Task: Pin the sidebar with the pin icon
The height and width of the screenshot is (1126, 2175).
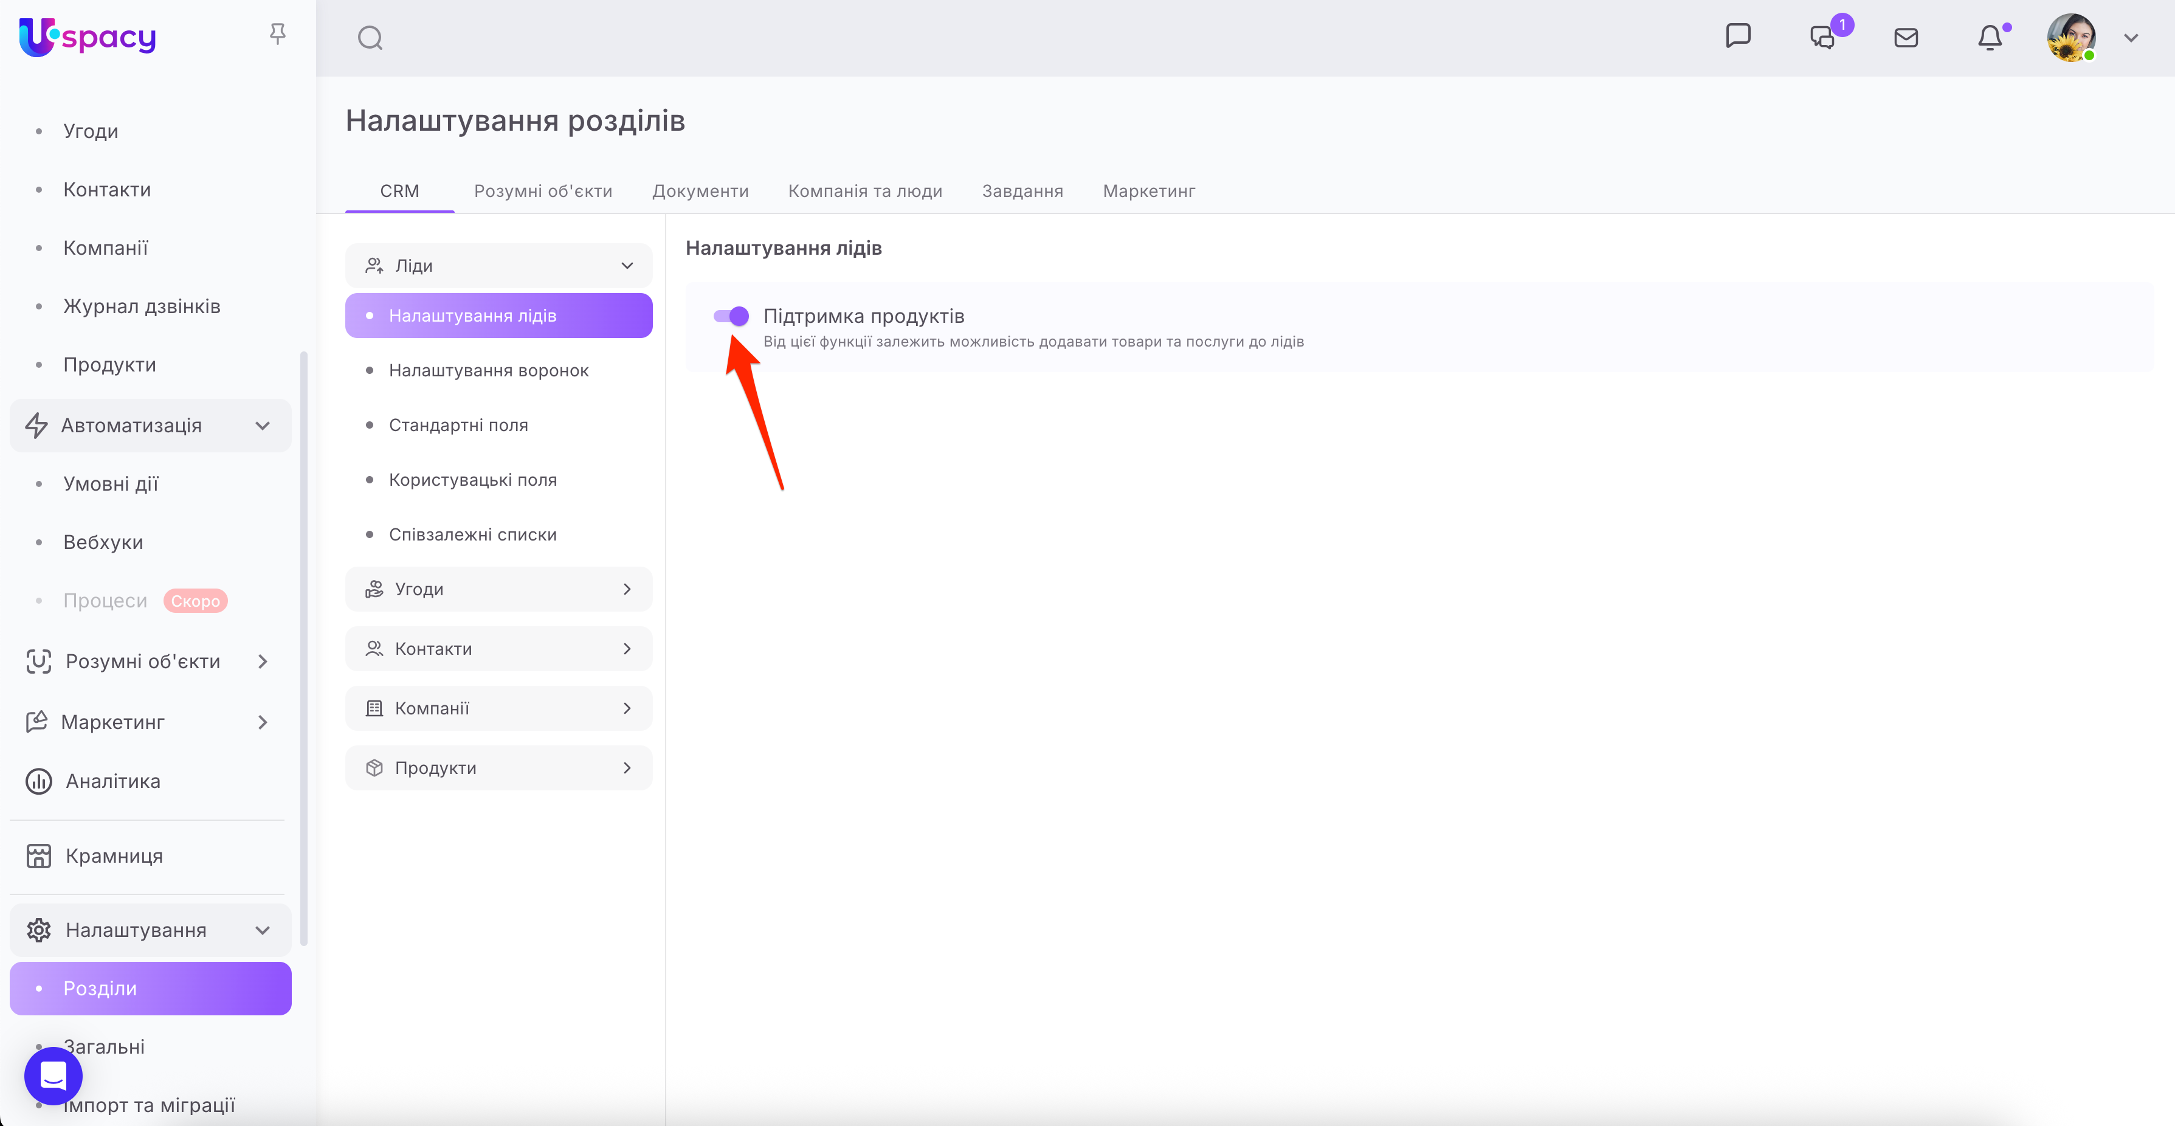Action: 277,34
